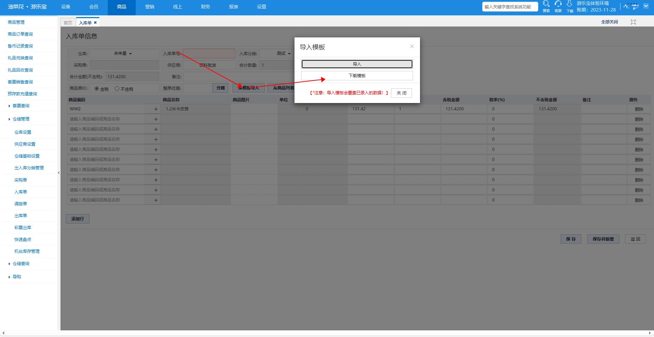Open the 设备 top menu
Viewport: 654px width, 337px height.
click(x=66, y=7)
